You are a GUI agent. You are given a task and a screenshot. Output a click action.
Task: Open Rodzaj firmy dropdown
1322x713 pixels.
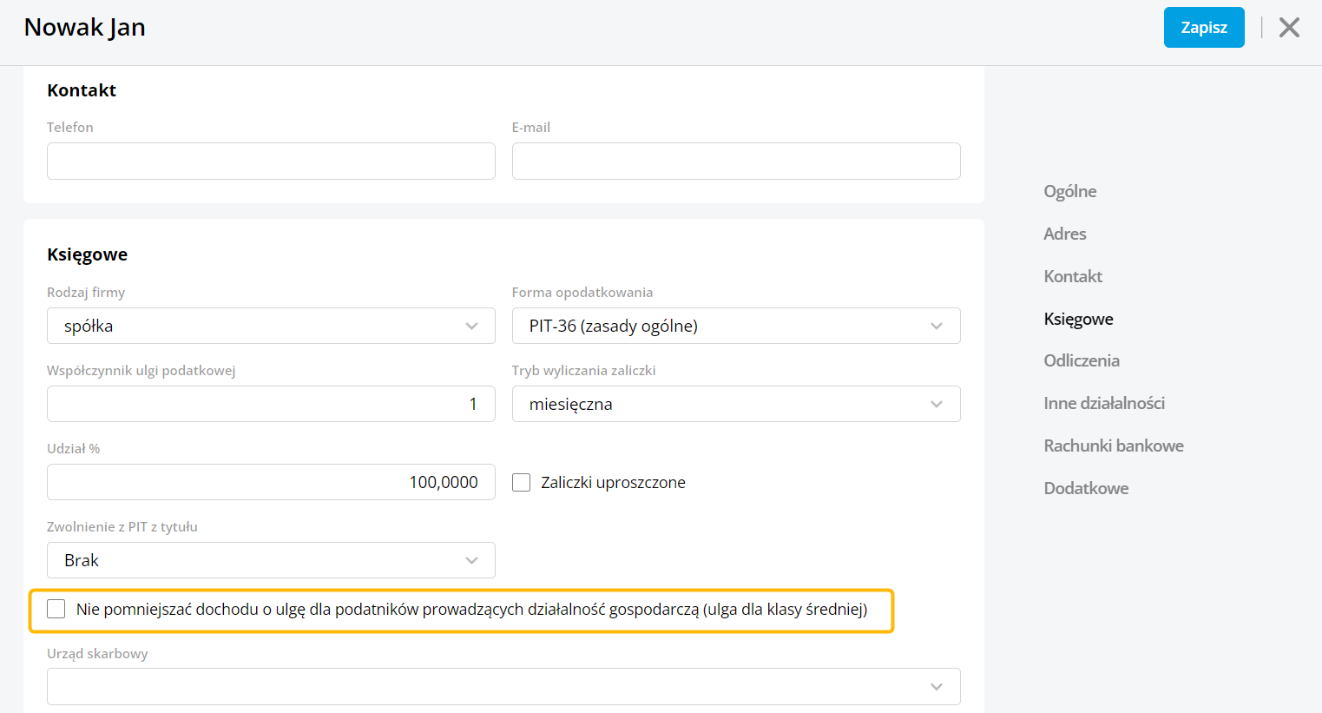tap(271, 327)
